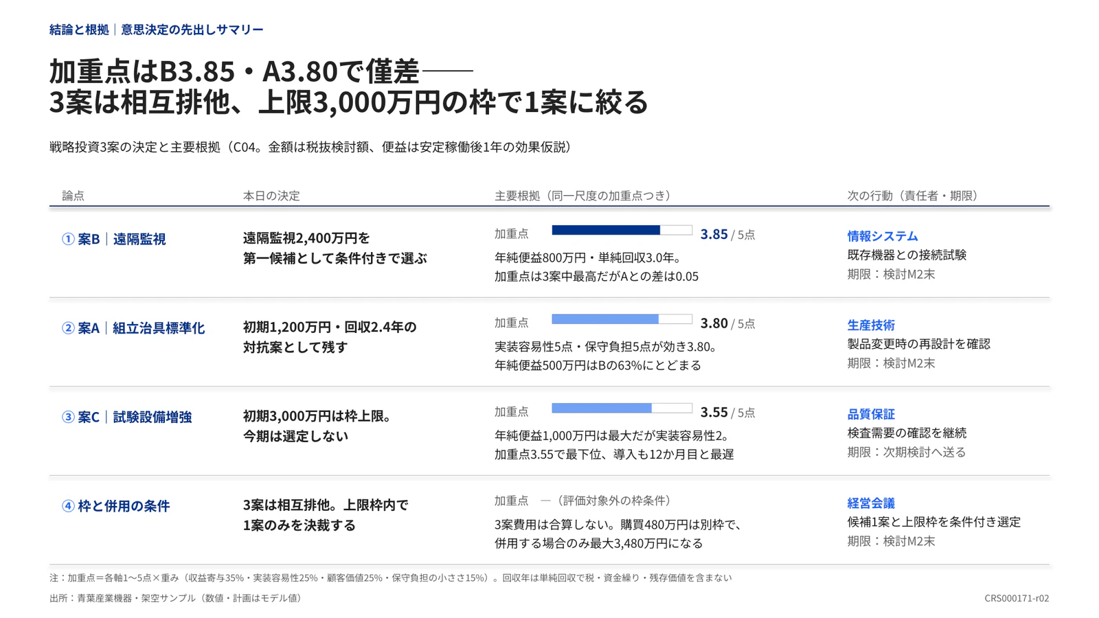Click action text 製品変更時の再設計を確認
The image size is (1099, 618).
(919, 344)
